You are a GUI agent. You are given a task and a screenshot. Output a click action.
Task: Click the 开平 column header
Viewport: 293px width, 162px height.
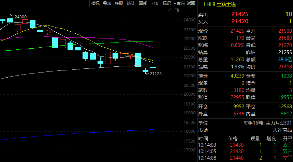pos(287,139)
